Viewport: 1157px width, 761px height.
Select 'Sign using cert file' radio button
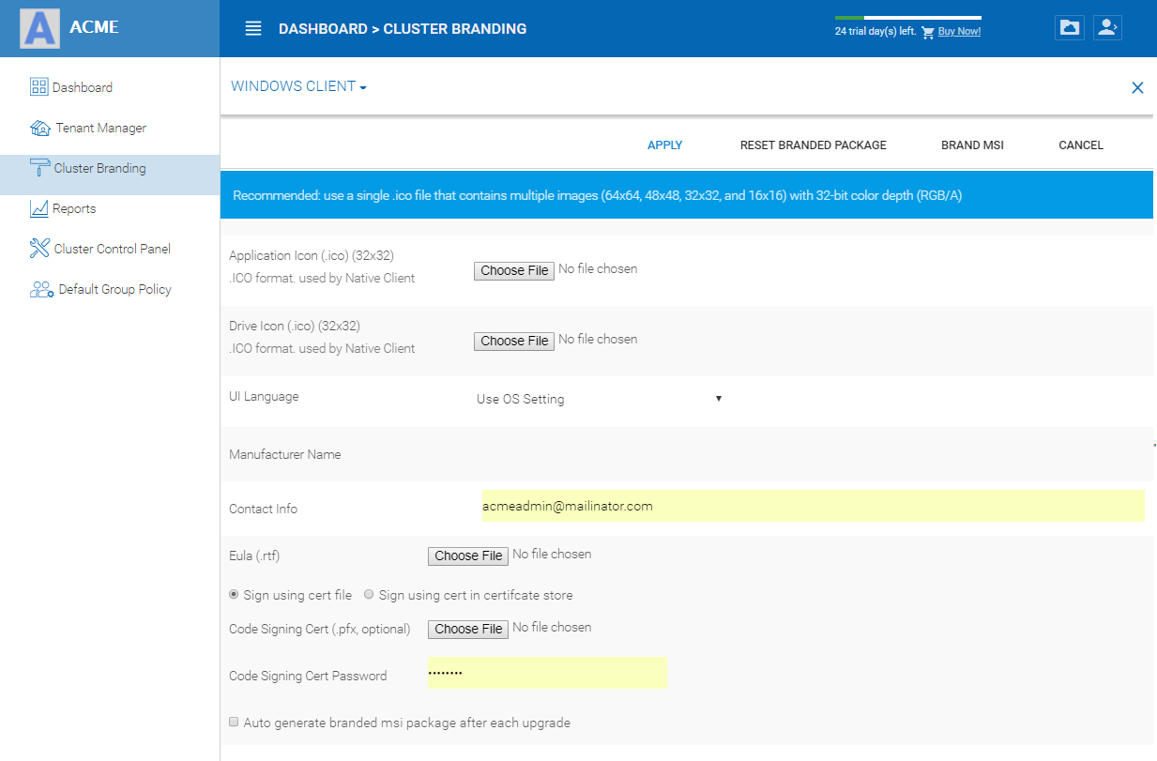coord(235,594)
